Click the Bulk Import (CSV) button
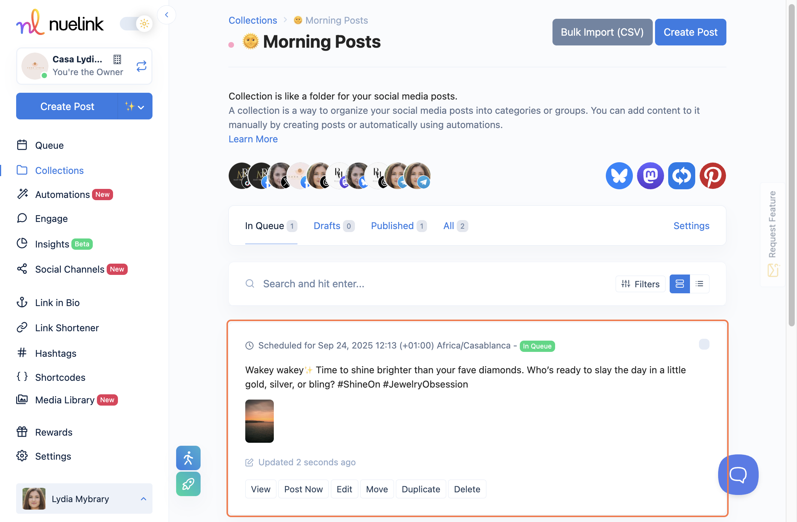 click(602, 32)
